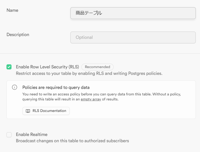This screenshot has height=152, width=200.
Task: Uncheck Enable Row Level Security checkbox
Action: coord(9,67)
